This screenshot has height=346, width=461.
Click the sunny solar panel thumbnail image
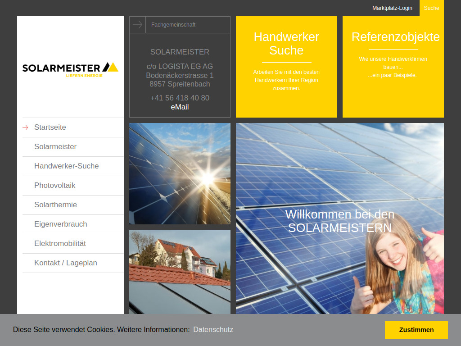tap(180, 173)
